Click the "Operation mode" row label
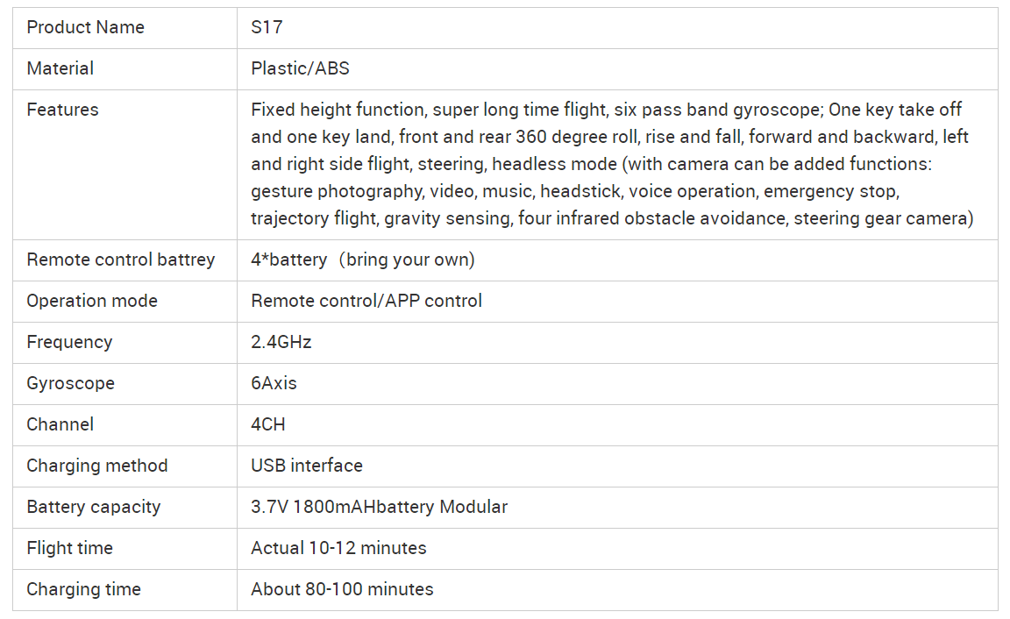1010x619 pixels. point(92,301)
